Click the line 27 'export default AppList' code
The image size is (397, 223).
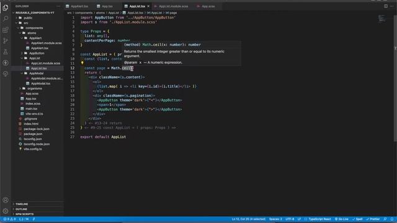[103, 137]
